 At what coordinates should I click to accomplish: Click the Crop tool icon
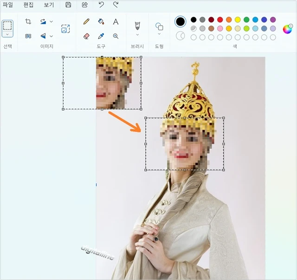tap(28, 21)
